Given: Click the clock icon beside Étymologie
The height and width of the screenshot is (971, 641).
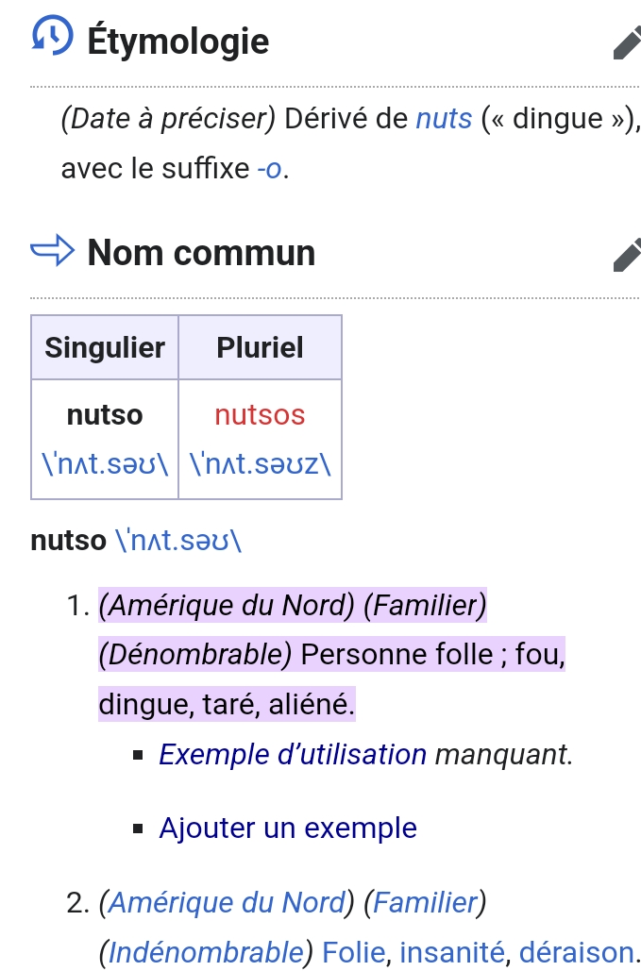Looking at the screenshot, I should click(52, 38).
